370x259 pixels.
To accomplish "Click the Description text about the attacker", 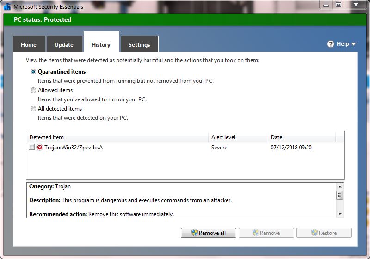I will pos(130,200).
